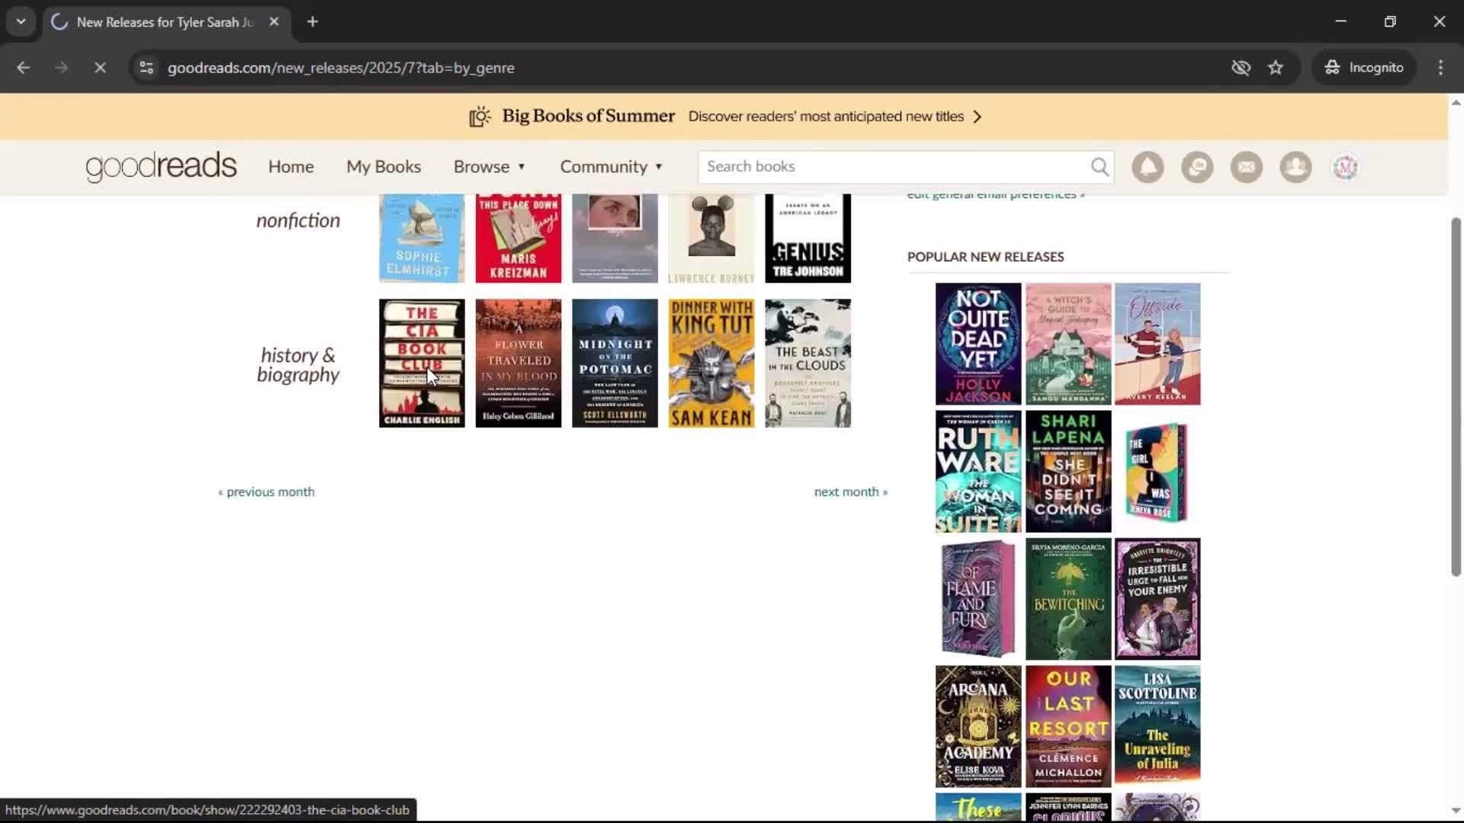Open The Beast in the Clouds cover

[808, 363]
